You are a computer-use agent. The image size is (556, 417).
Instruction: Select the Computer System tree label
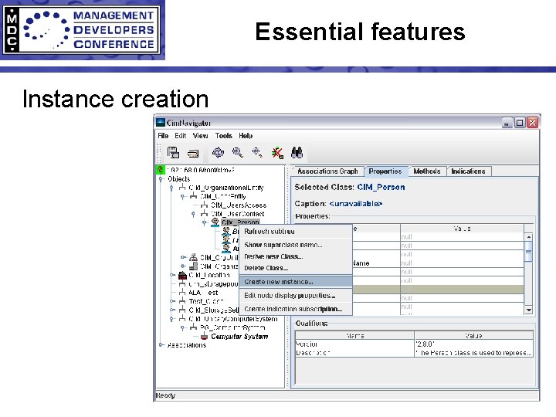point(239,337)
